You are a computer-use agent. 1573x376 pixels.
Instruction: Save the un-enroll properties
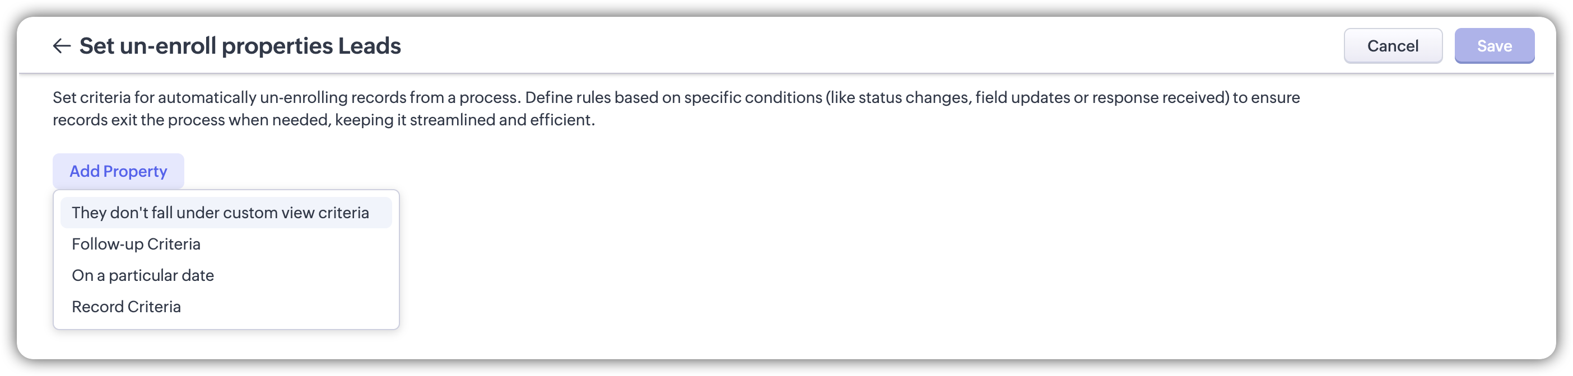point(1493,46)
